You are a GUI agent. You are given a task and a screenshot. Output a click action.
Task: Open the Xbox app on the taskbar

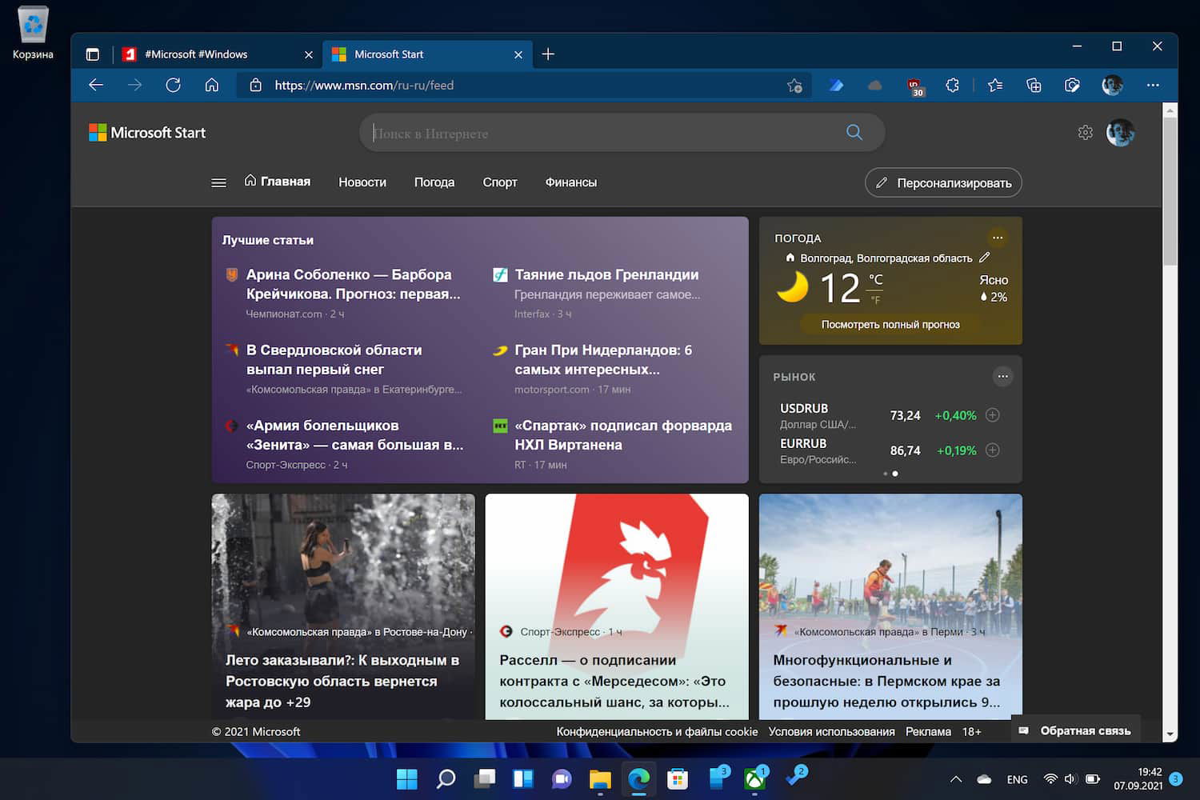pyautogui.click(x=755, y=778)
